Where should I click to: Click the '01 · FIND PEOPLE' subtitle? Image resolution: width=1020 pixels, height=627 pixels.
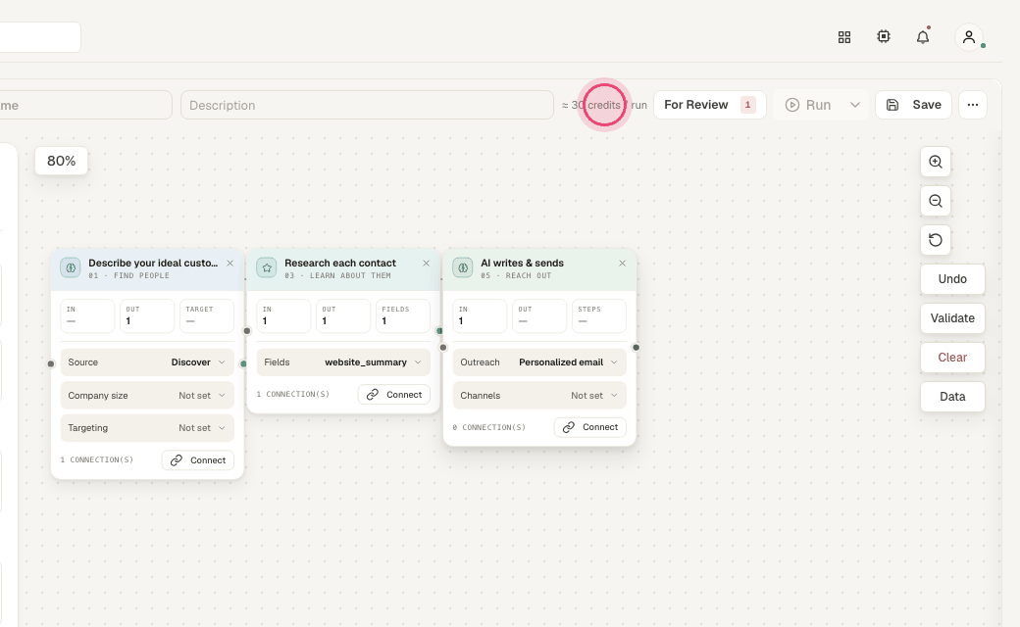tap(128, 275)
